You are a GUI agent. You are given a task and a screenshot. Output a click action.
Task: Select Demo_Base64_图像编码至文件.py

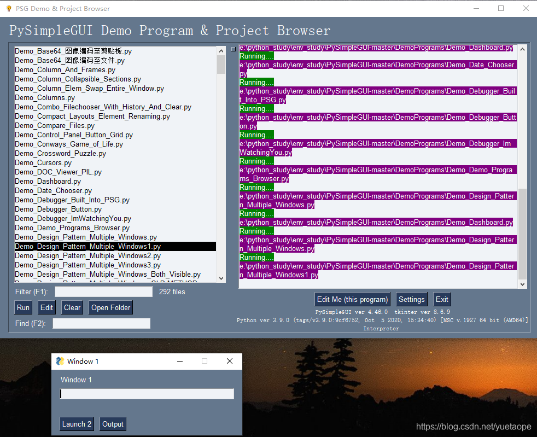point(115,60)
